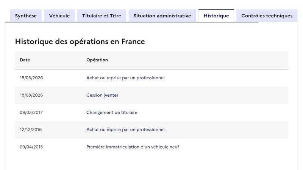Open the Synthèse tab
This screenshot has width=303, height=170.
click(x=26, y=16)
